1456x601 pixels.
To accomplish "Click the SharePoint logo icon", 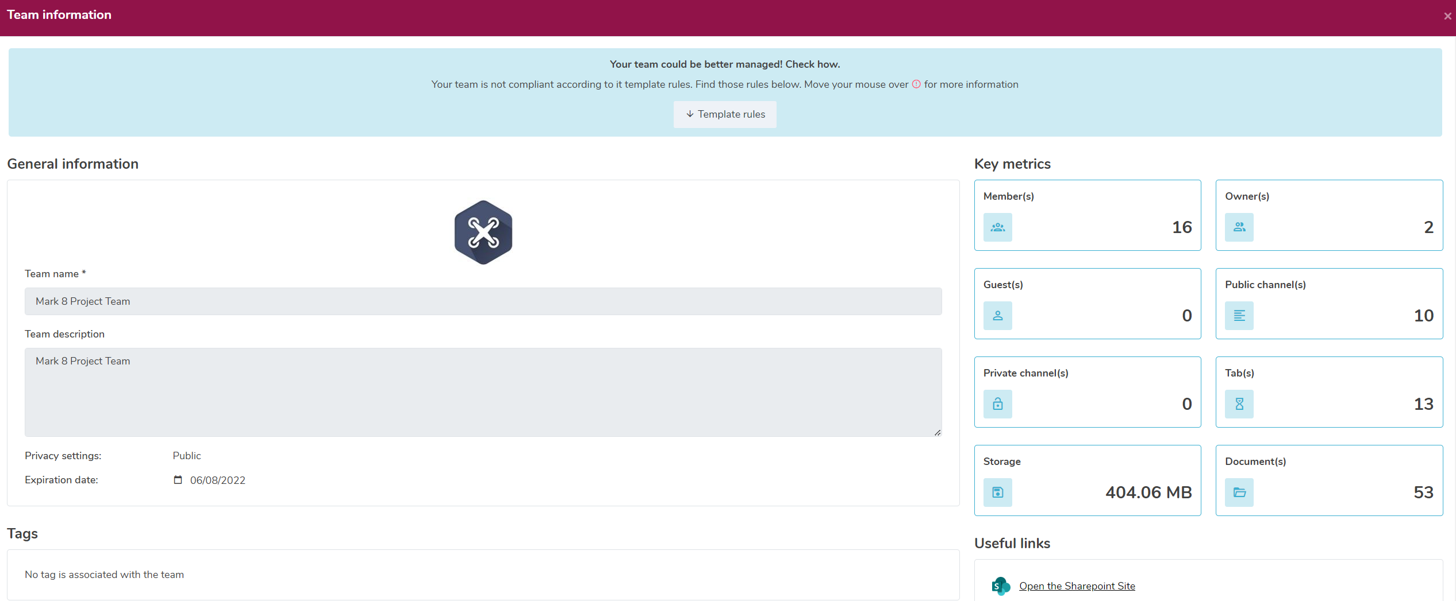I will point(1000,586).
